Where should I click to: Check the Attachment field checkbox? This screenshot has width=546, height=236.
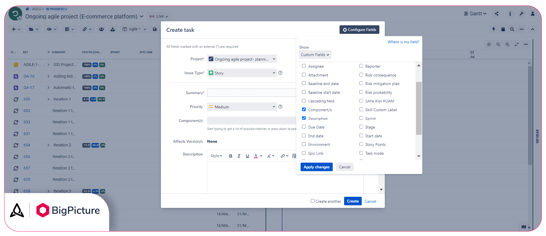click(304, 75)
